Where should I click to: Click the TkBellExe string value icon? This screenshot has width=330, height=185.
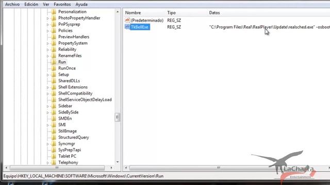(127, 27)
